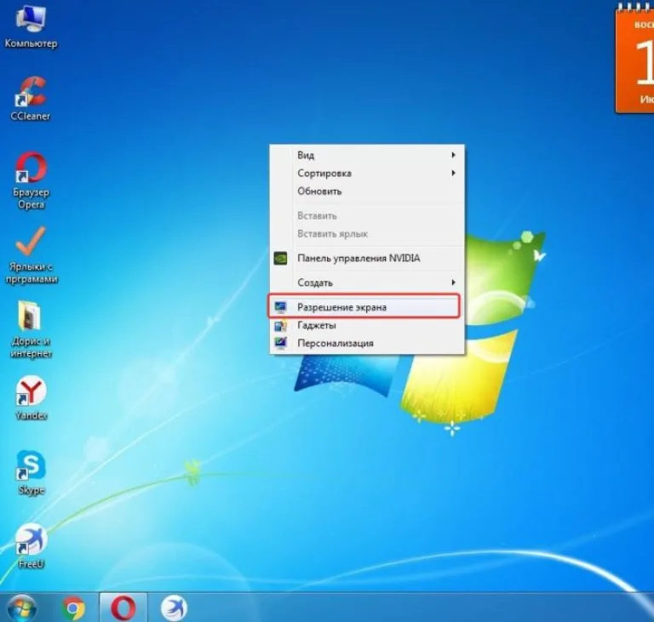Click the icon beside Персонализация
Viewport: 654px width, 622px height.
(x=280, y=343)
